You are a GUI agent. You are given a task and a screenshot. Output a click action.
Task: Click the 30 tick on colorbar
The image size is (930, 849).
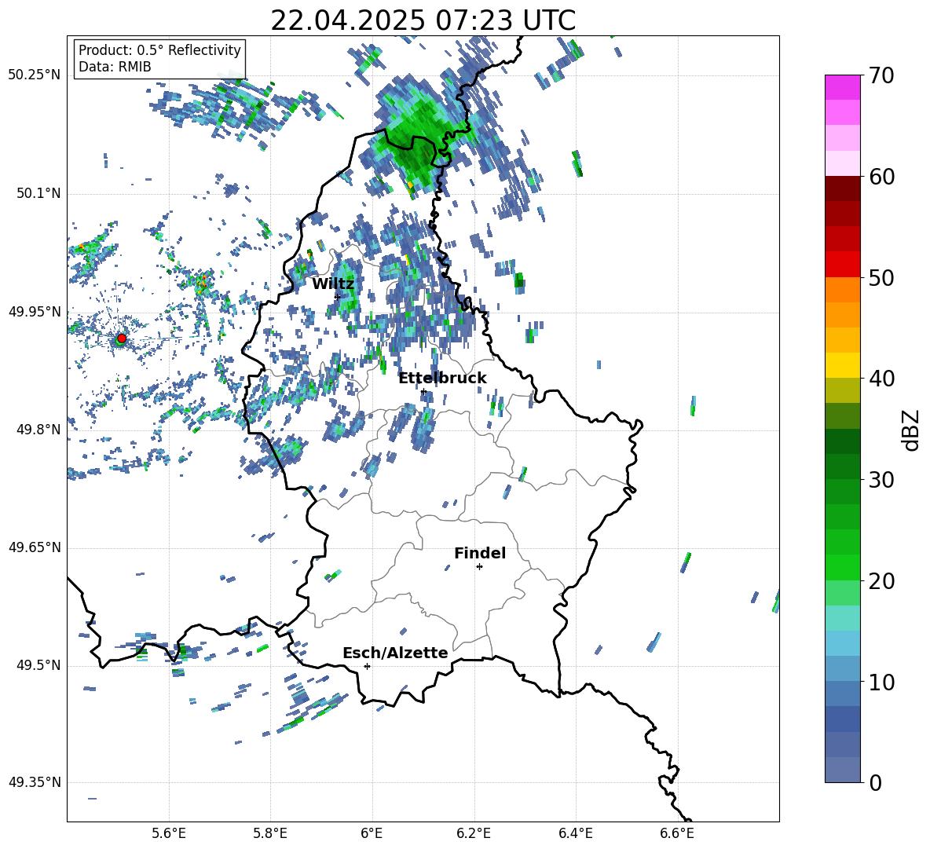(x=882, y=480)
